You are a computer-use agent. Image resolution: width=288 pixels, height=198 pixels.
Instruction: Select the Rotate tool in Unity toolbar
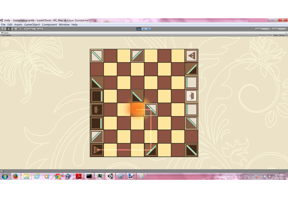14,29
